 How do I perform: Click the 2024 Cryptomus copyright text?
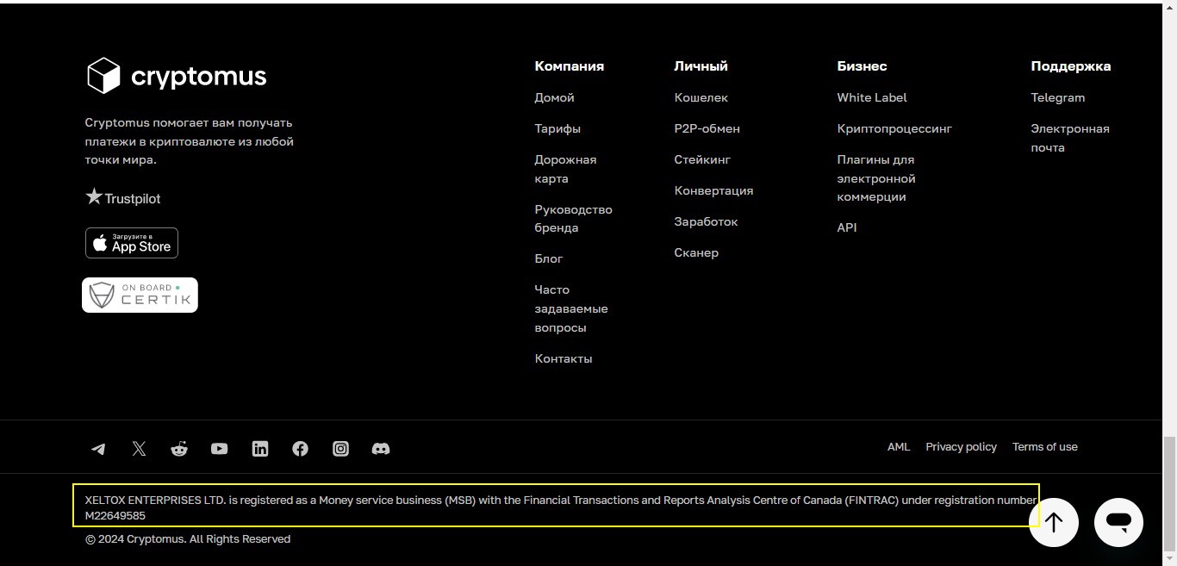pos(188,538)
